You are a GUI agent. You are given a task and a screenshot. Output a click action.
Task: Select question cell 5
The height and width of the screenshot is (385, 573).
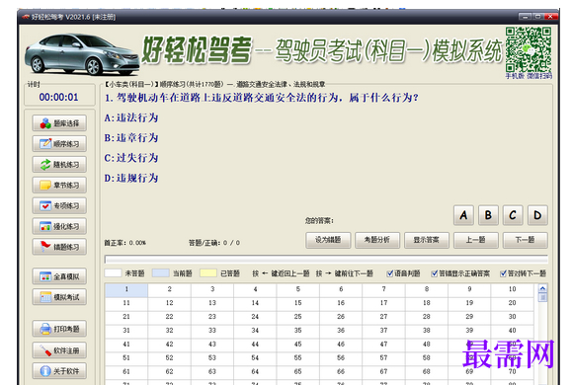coord(297,289)
